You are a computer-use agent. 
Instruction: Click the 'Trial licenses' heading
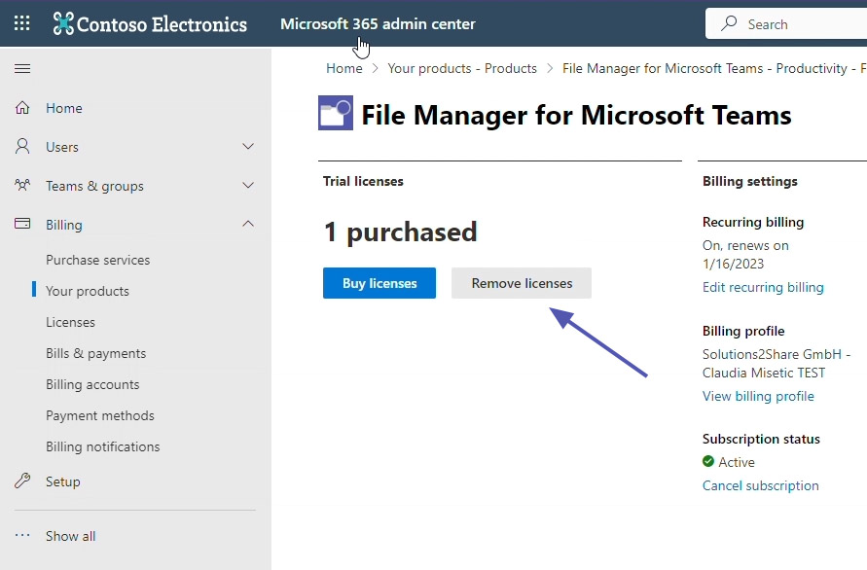tap(363, 181)
